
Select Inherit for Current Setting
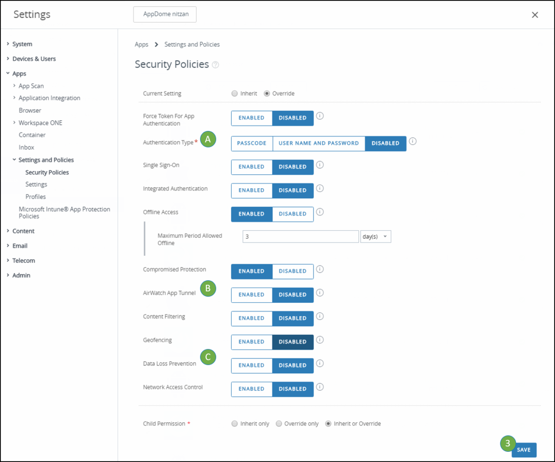click(x=234, y=93)
